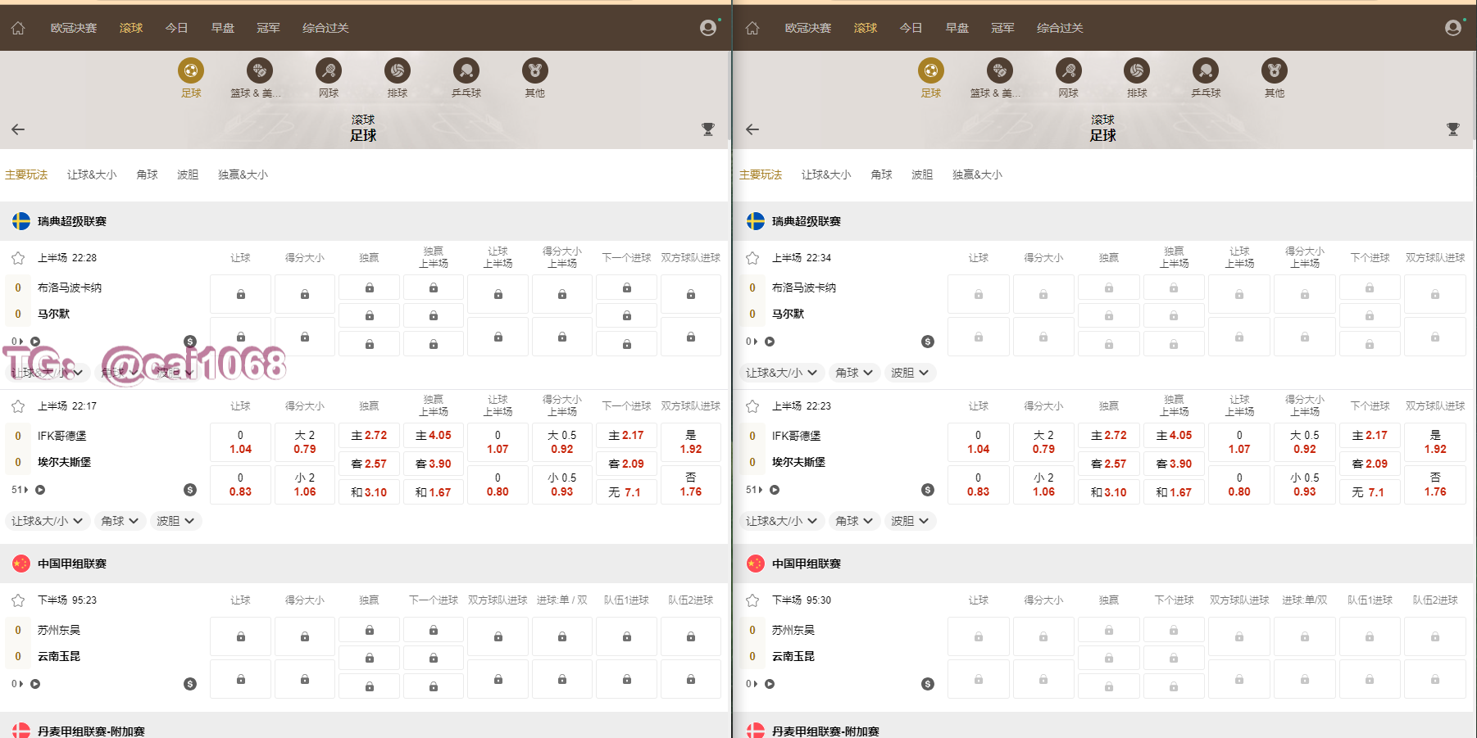Pick the 主 2.72 odds in the left panel
Image resolution: width=1477 pixels, height=738 pixels.
[x=369, y=436]
